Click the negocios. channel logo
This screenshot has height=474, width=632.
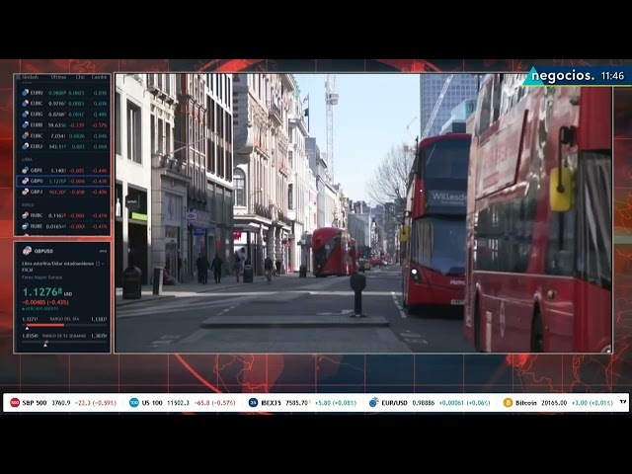[564, 76]
